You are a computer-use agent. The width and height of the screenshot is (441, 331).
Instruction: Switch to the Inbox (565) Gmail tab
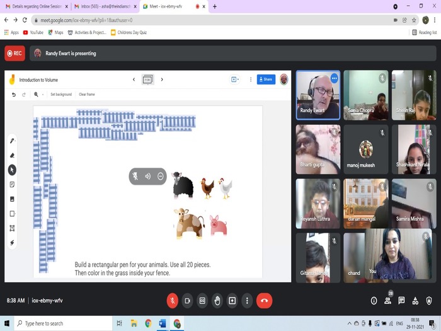pos(105,6)
